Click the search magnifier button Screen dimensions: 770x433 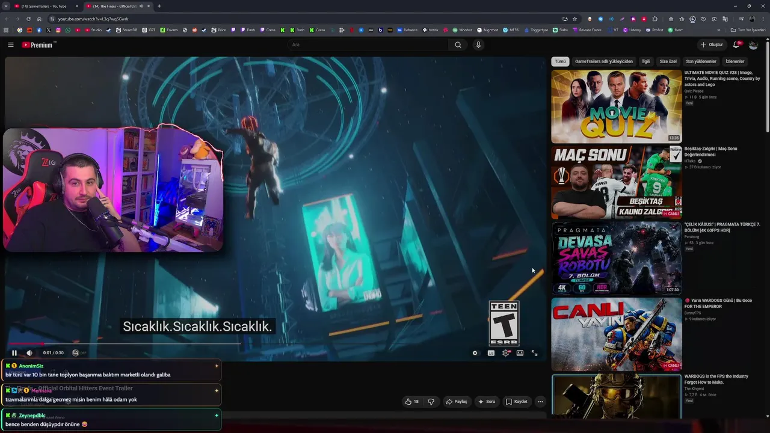click(458, 45)
